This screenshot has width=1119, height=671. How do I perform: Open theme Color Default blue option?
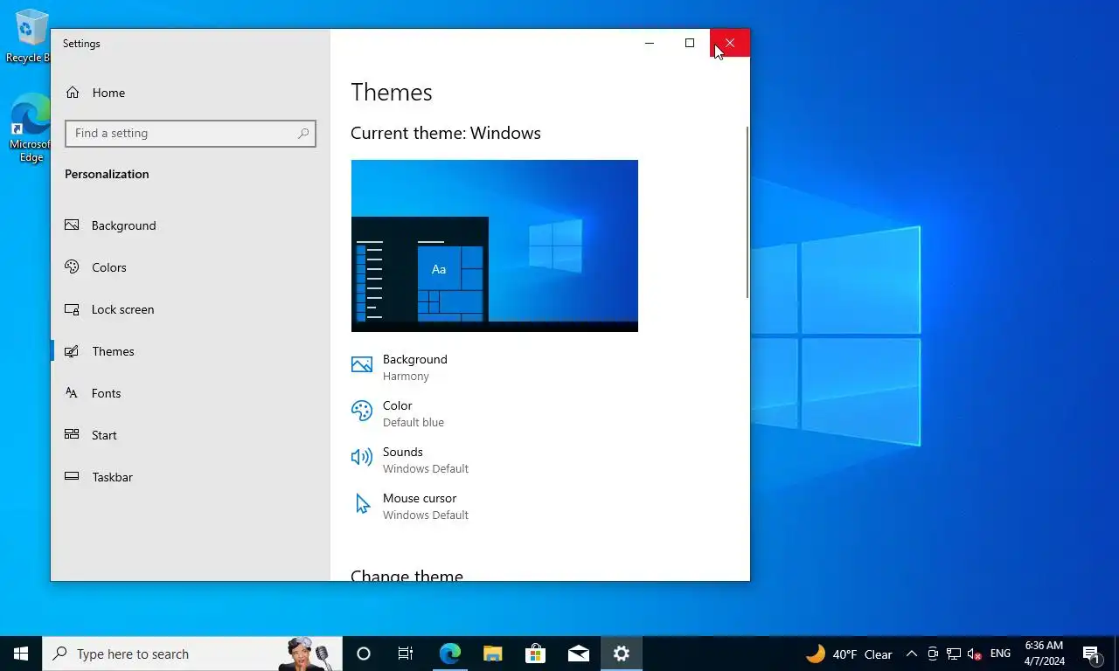click(398, 413)
